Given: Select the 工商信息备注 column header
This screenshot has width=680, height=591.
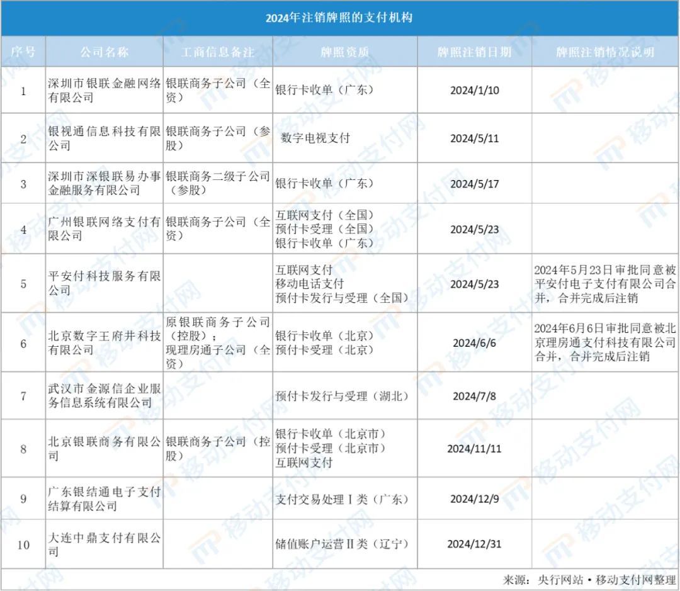Looking at the screenshot, I should [218, 52].
